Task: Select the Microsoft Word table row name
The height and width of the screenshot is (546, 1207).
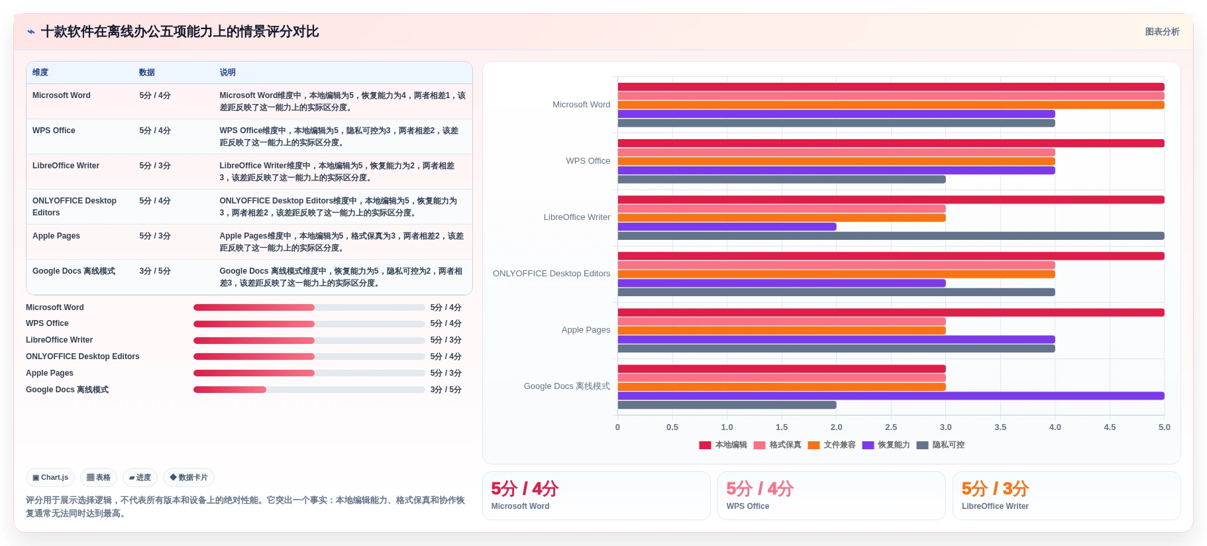Action: (x=62, y=95)
